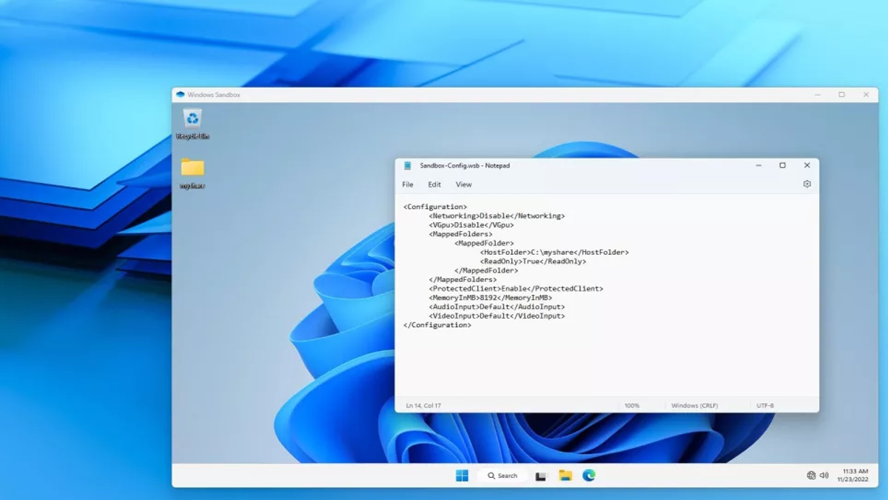Image resolution: width=888 pixels, height=500 pixels.
Task: Click the Networking Disable line
Action: click(497, 216)
